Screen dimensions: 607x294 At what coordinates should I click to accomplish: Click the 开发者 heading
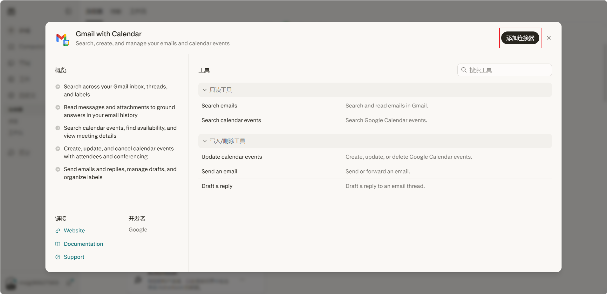137,218
